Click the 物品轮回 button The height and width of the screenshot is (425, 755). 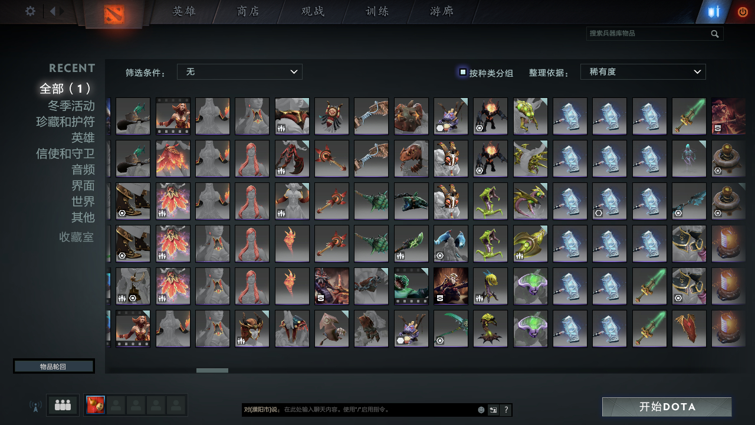pyautogui.click(x=54, y=367)
